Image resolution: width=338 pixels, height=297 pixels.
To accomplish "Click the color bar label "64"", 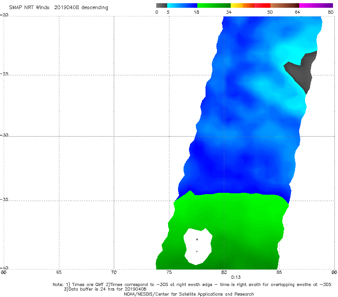I will [297, 12].
